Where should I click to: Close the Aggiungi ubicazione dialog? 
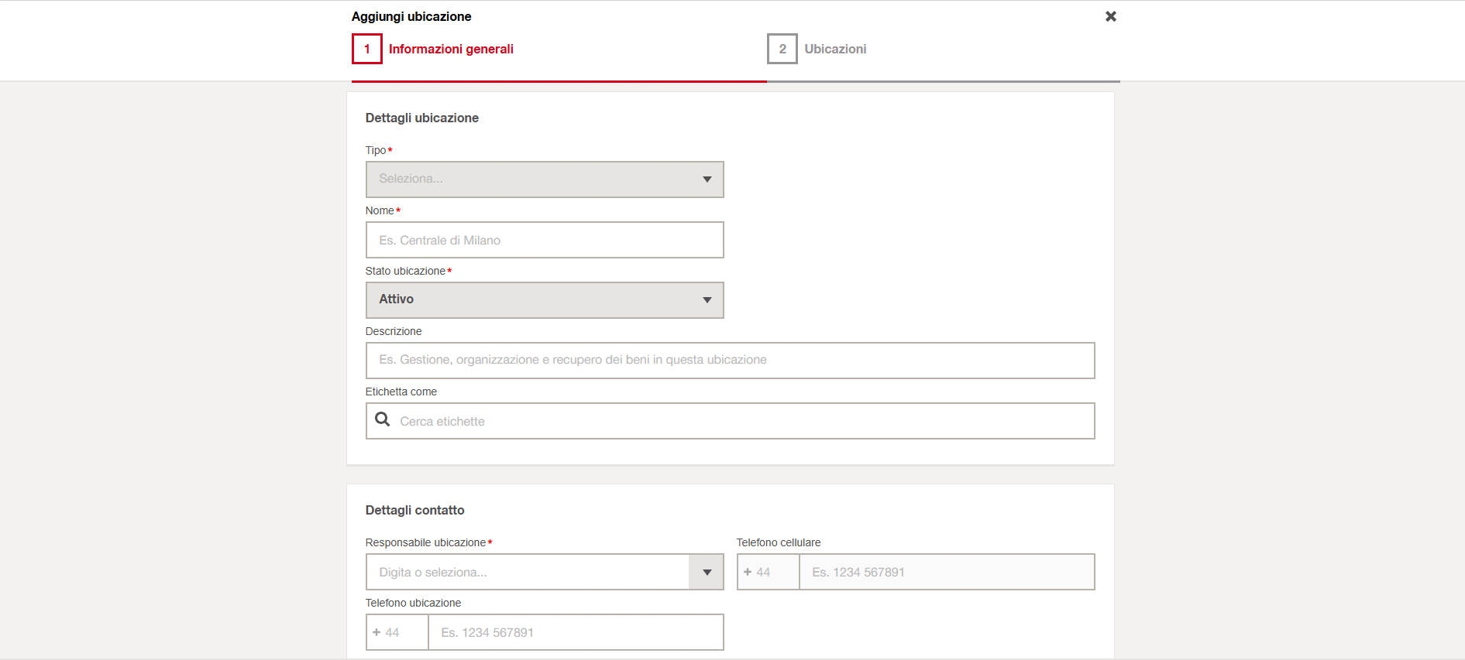[x=1110, y=16]
